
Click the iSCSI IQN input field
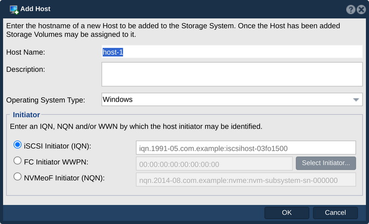(246, 148)
